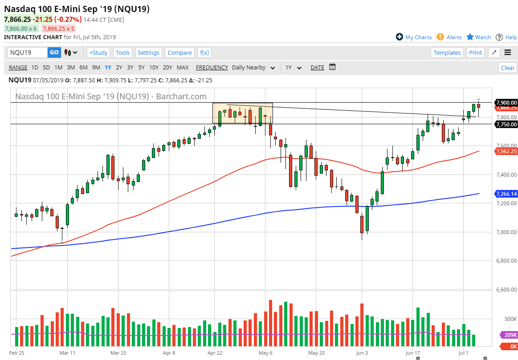This screenshot has height=360, width=518.
Task: Open the f(x) functions panel
Action: (x=204, y=53)
